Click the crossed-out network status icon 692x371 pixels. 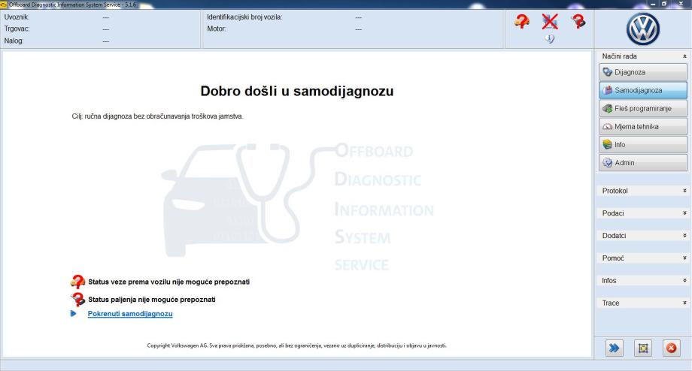550,21
